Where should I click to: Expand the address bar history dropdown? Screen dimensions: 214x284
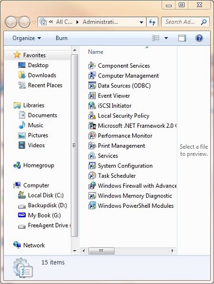coord(142,22)
